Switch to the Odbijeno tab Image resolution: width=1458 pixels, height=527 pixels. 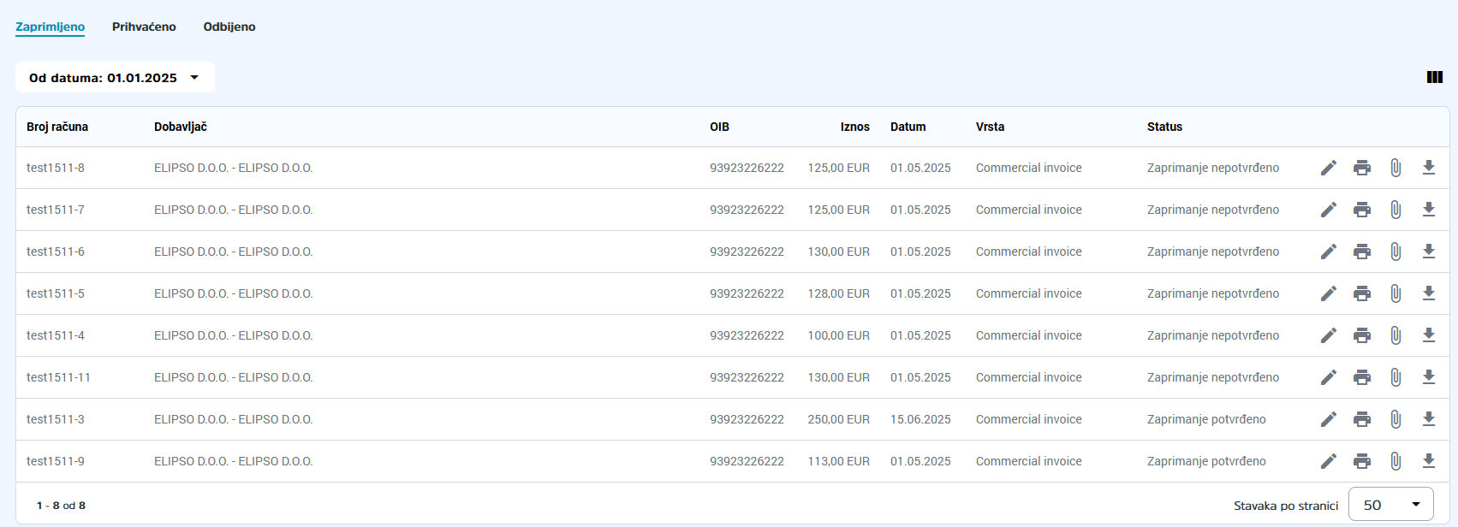pos(229,27)
